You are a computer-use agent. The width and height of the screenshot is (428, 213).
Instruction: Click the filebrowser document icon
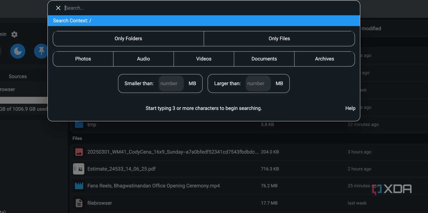(x=79, y=203)
